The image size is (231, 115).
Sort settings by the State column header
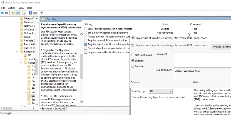click(165, 24)
